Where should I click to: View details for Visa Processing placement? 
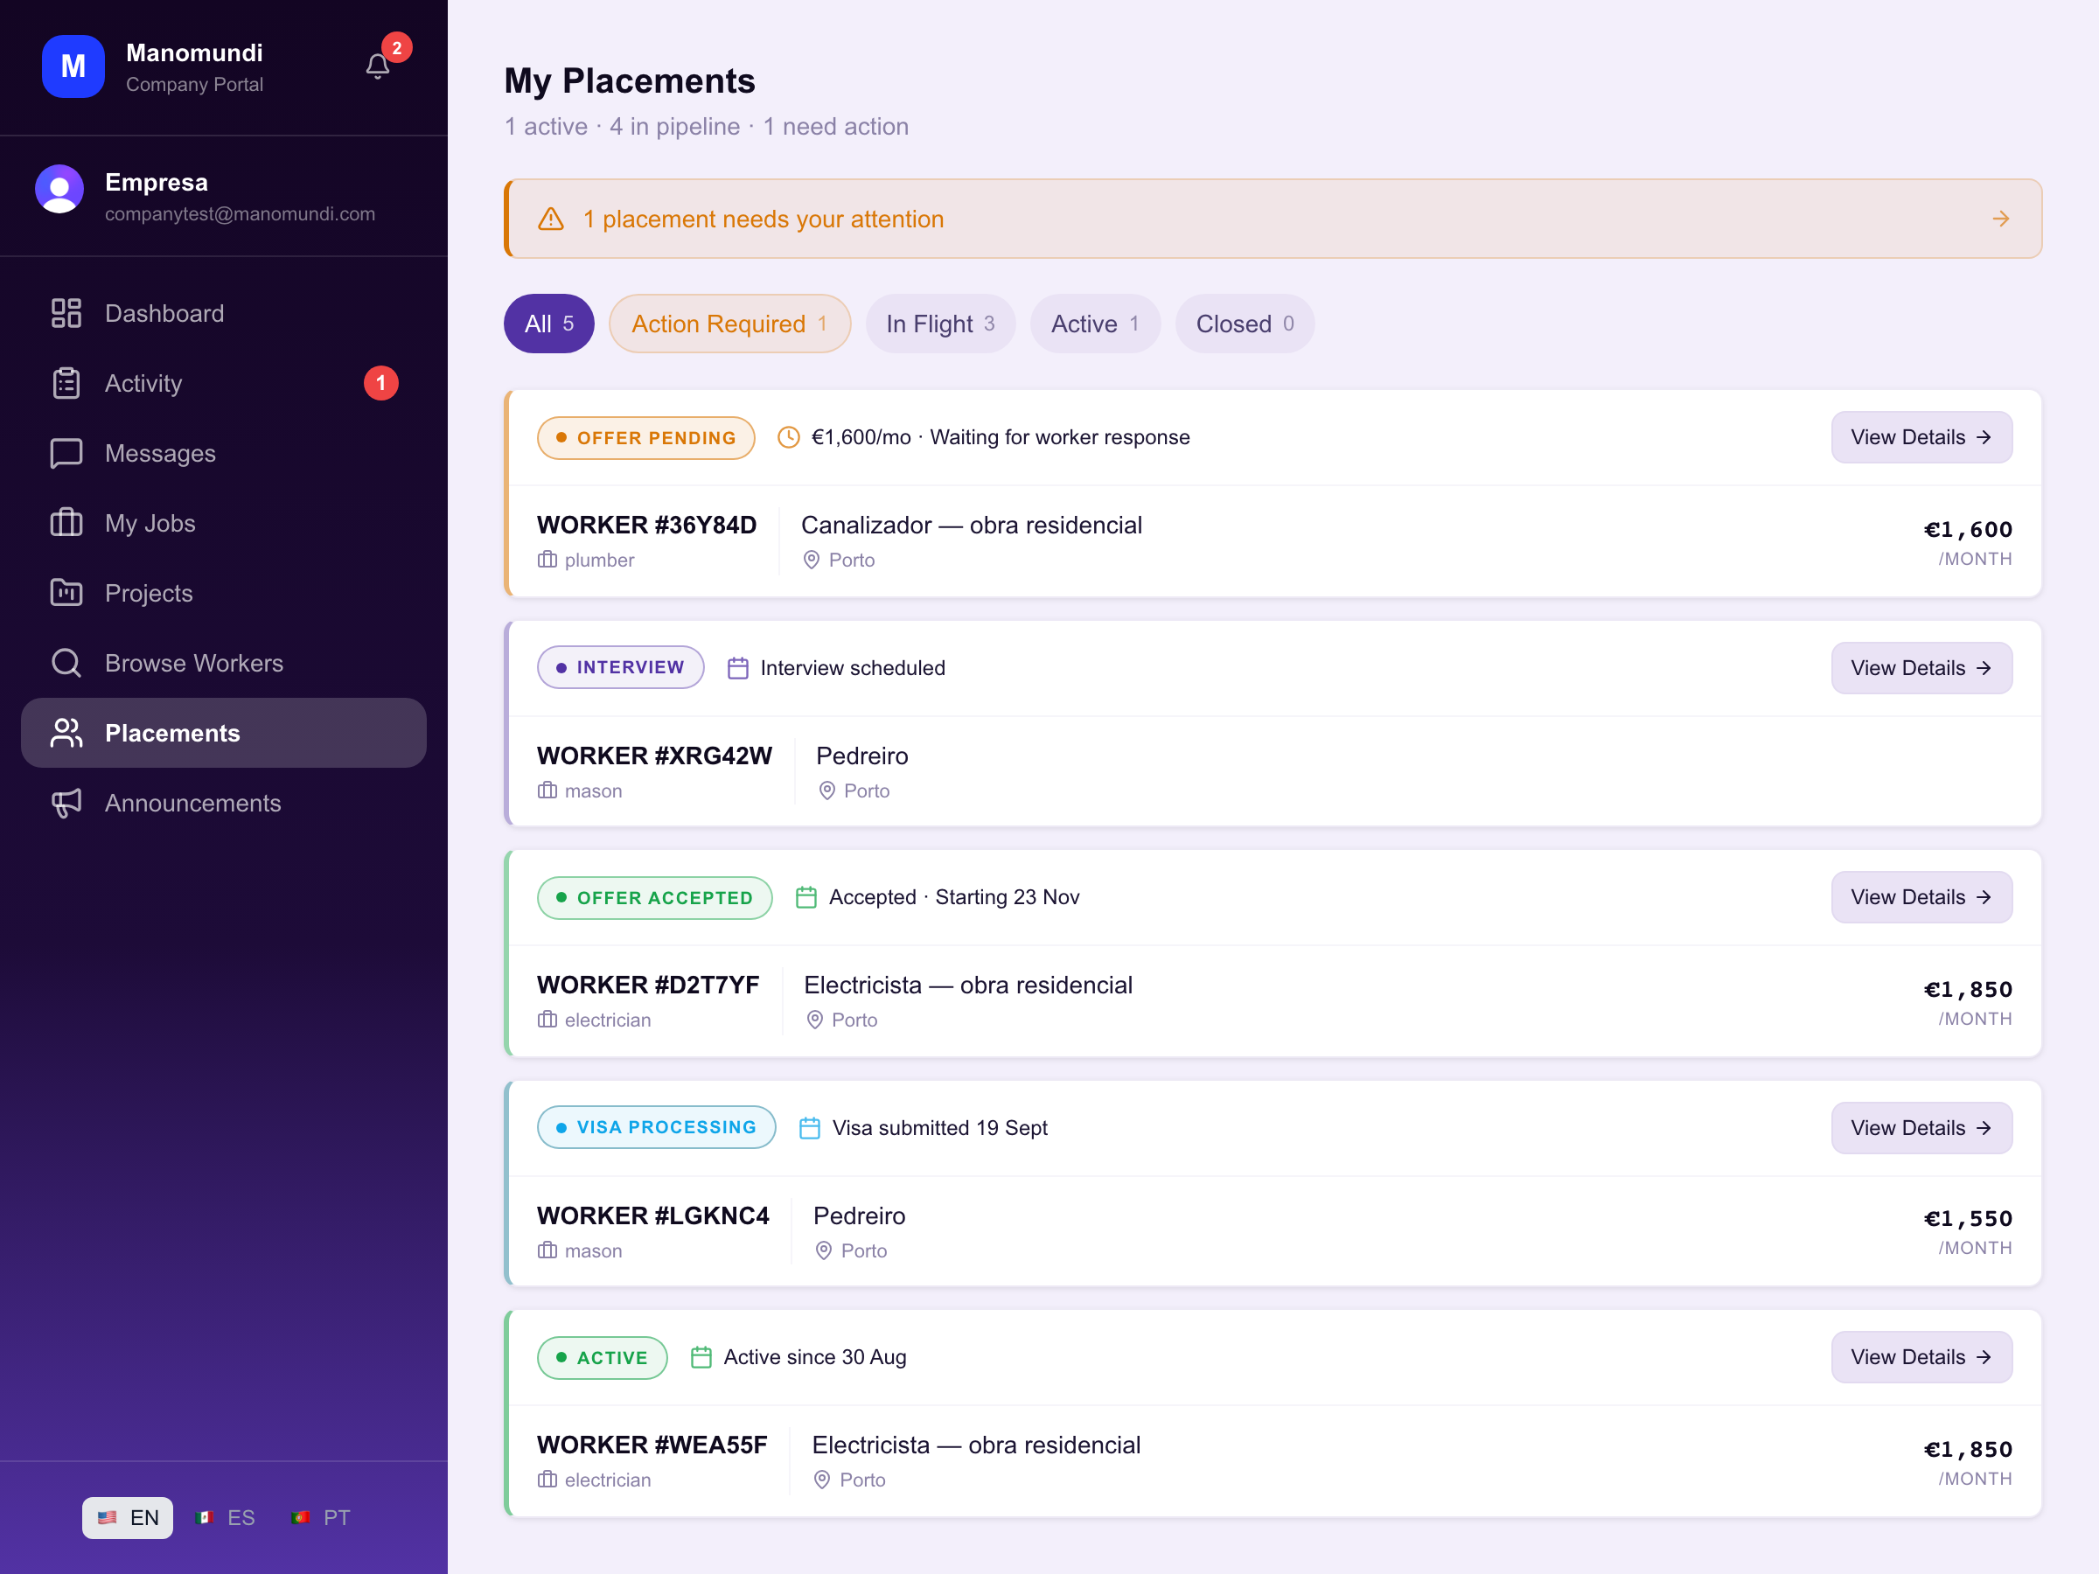point(1921,1127)
